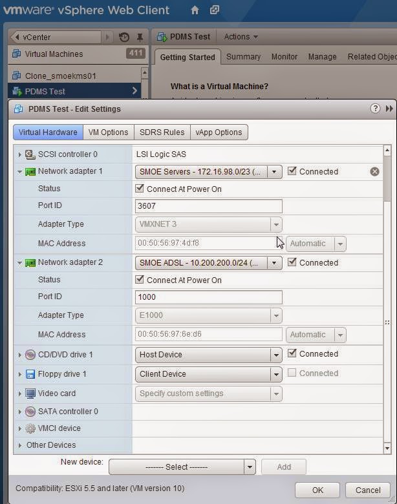Click the PDMS Test VM icon in the list

[17, 91]
